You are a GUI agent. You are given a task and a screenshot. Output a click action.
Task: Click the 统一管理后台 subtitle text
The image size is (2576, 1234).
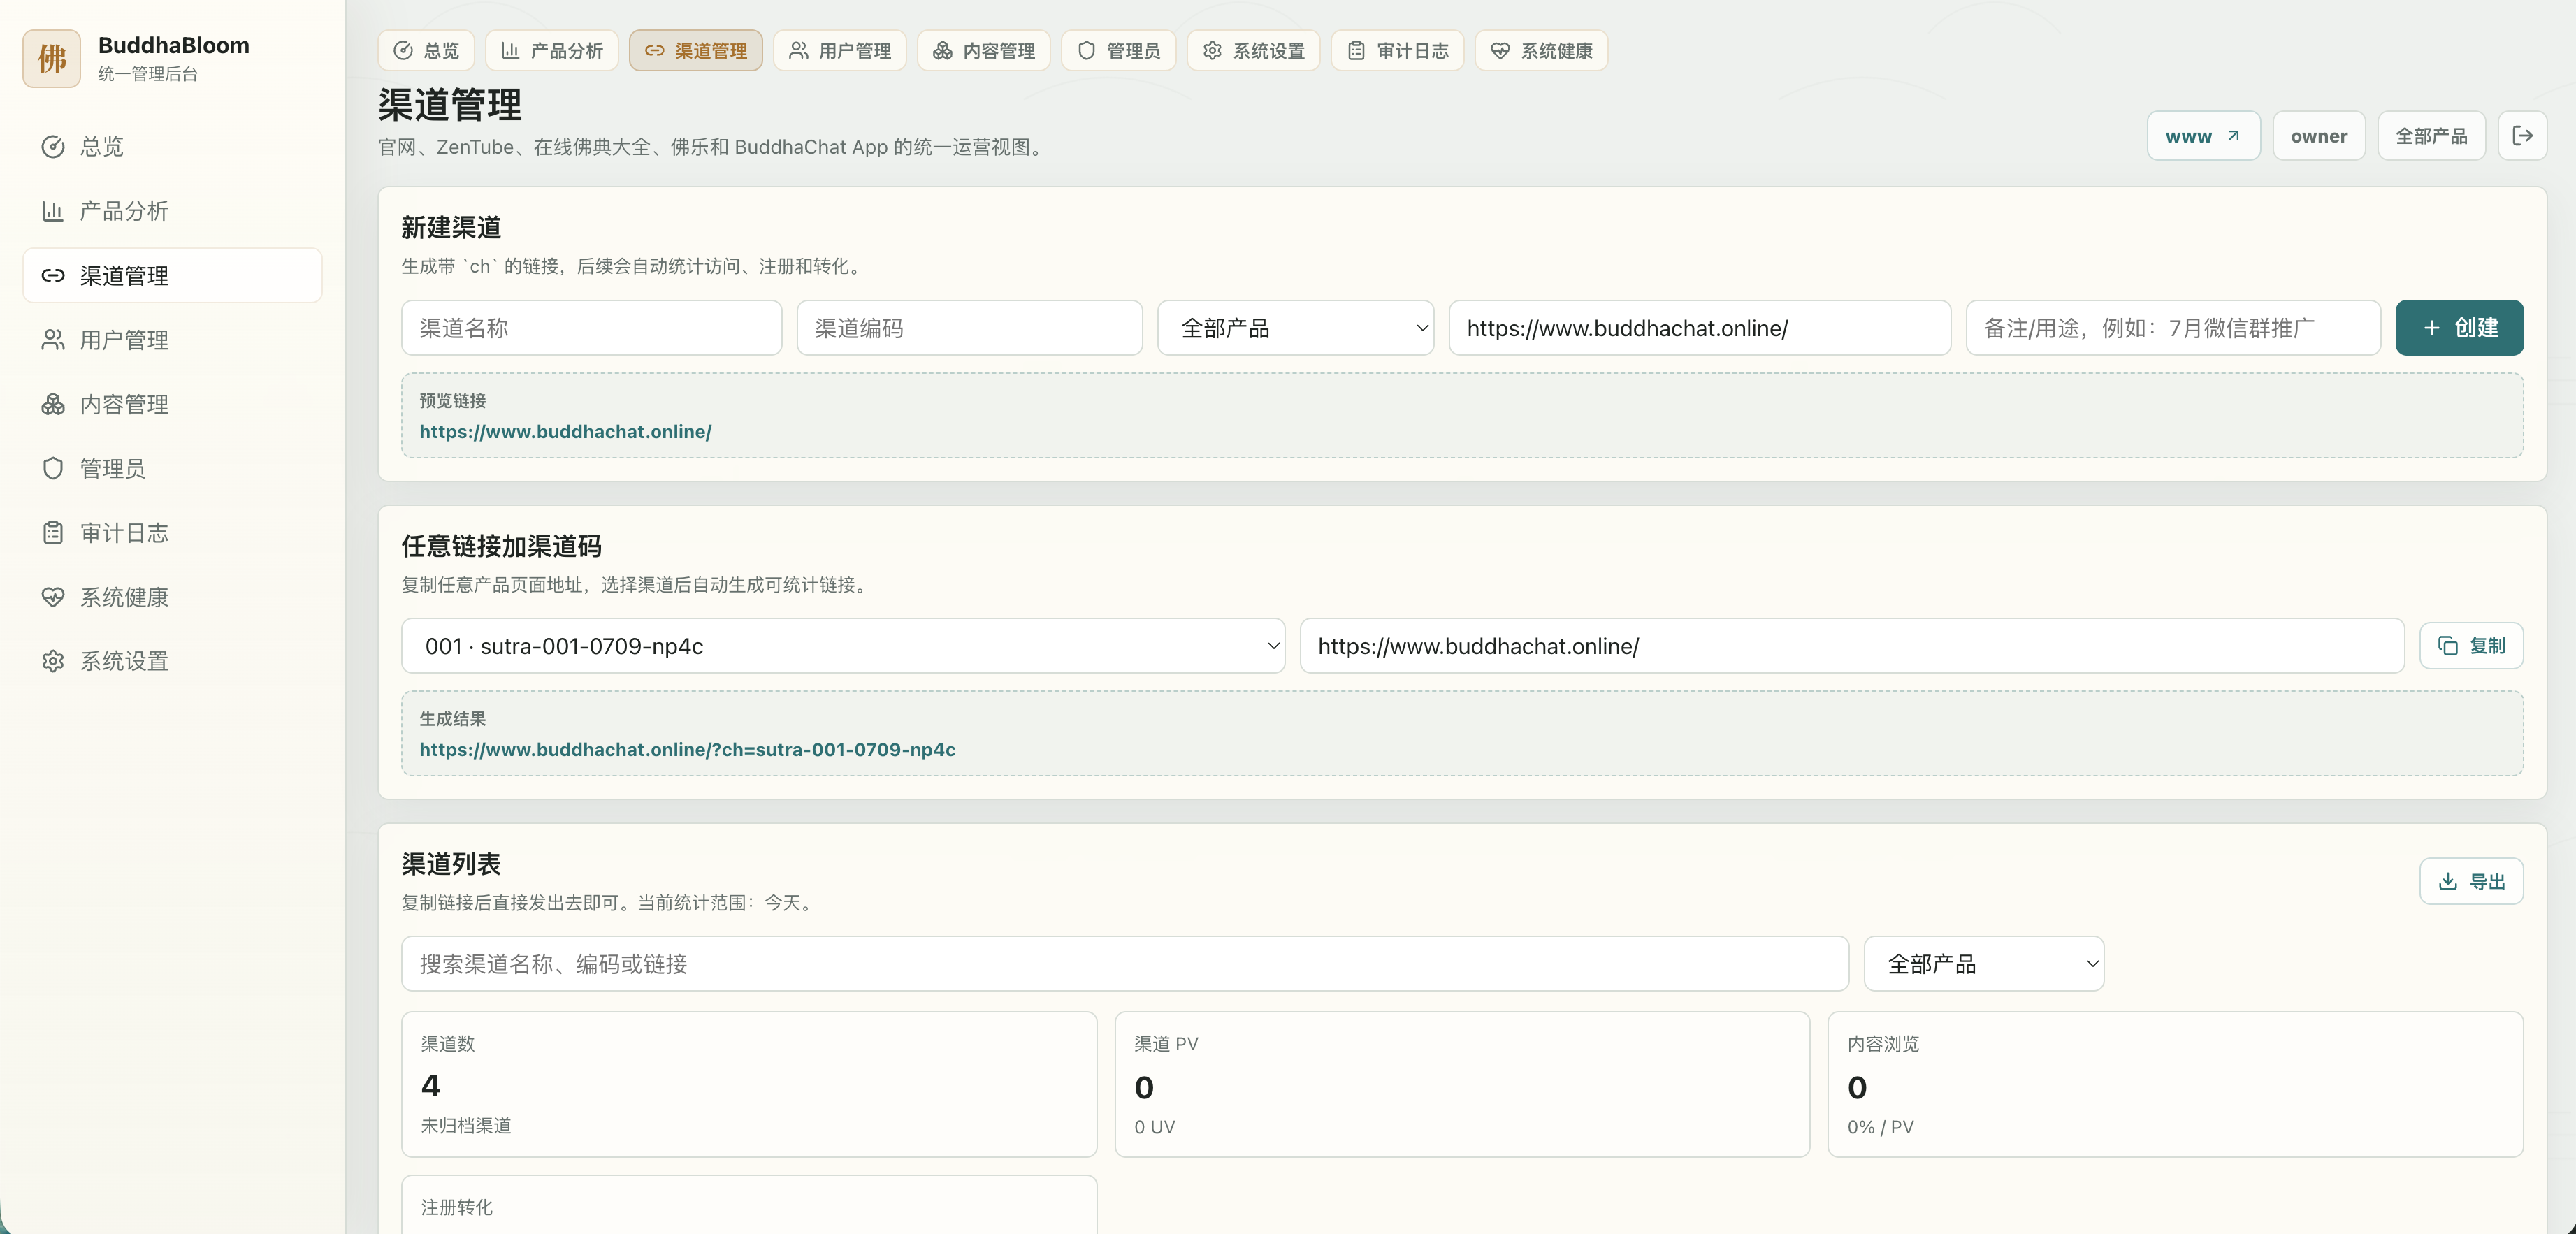pyautogui.click(x=148, y=74)
